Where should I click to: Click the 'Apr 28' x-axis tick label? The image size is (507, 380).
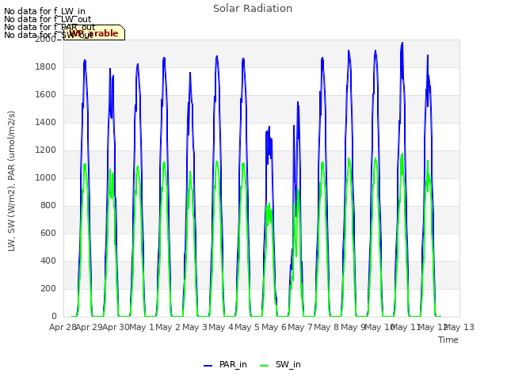pos(63,327)
